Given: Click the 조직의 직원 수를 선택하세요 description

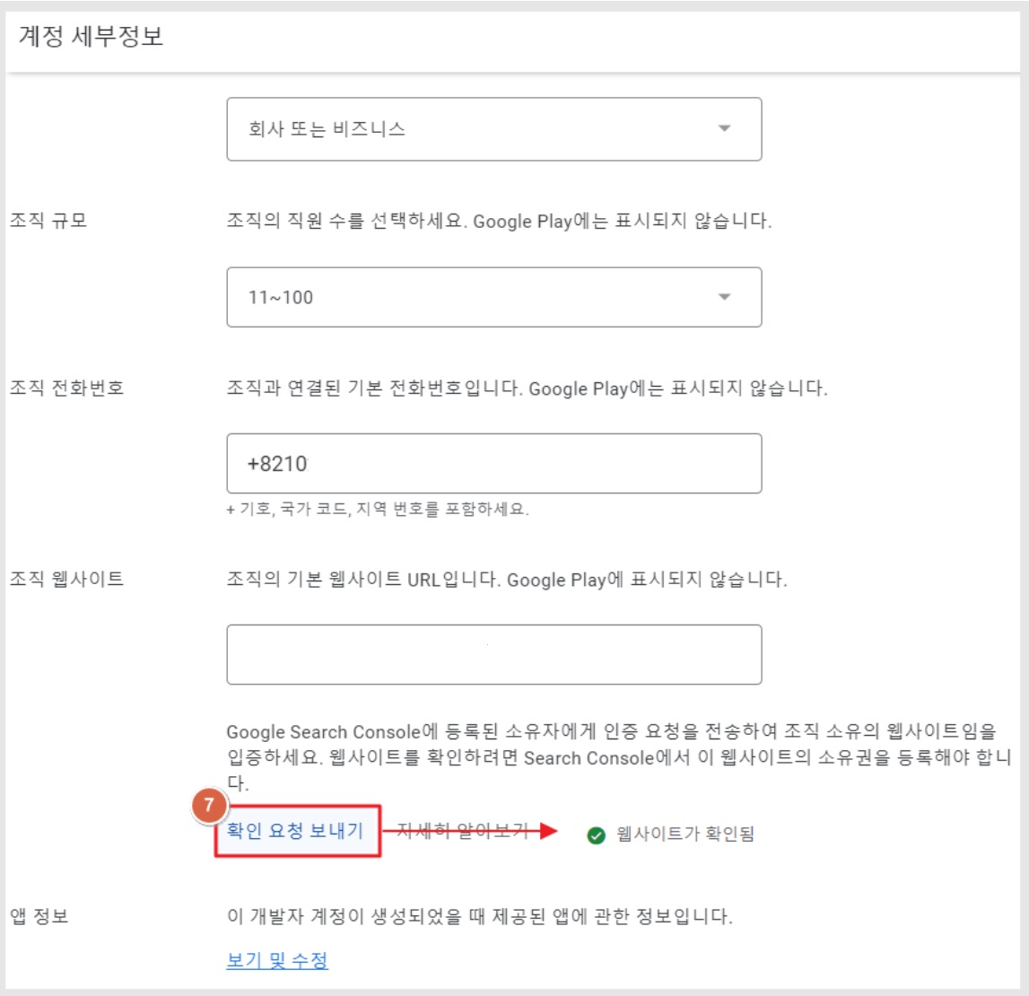Looking at the screenshot, I should click(x=499, y=221).
